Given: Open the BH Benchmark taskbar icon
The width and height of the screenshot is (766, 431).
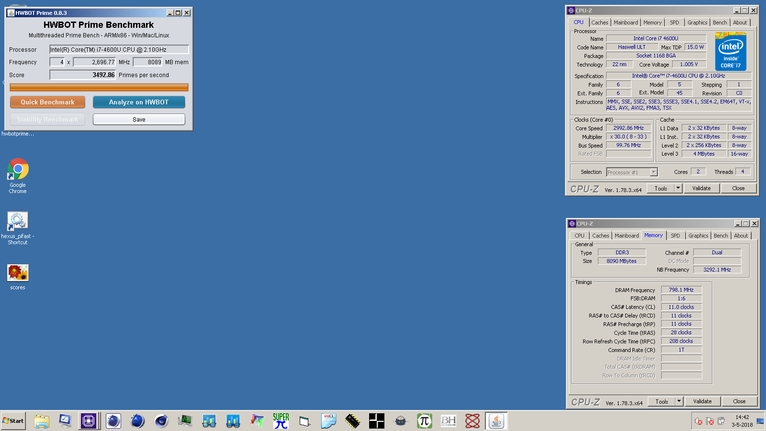Looking at the screenshot, I should pyautogui.click(x=449, y=421).
